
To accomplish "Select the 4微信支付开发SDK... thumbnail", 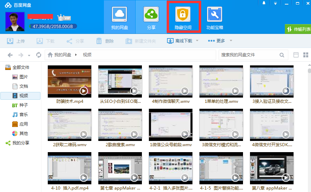I will (x=272, y=125).
